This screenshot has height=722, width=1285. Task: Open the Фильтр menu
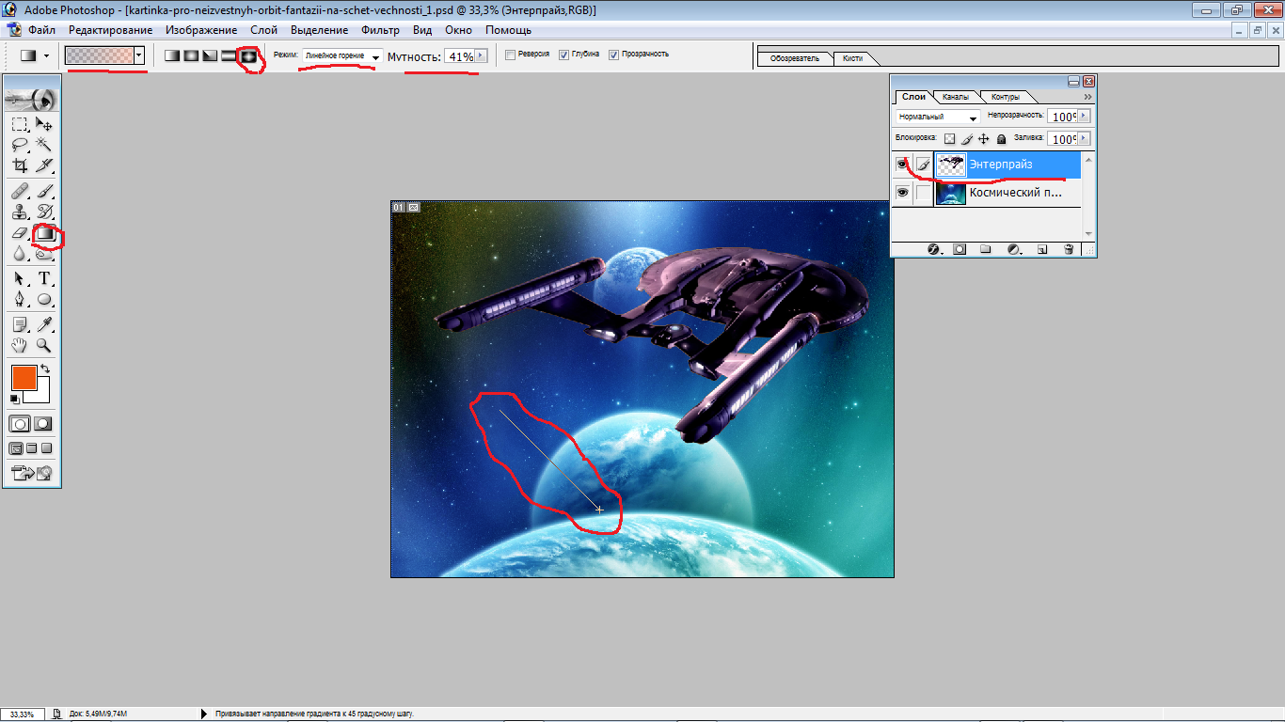pyautogui.click(x=380, y=30)
